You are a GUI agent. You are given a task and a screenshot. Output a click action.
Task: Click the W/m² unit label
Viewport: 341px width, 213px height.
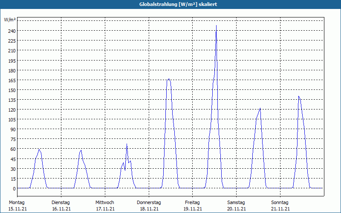tap(10, 20)
